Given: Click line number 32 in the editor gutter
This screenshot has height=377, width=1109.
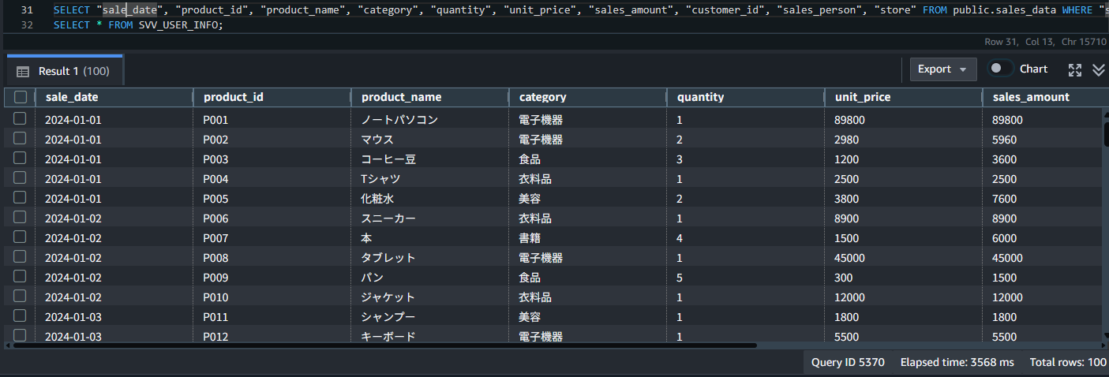Looking at the screenshot, I should [x=27, y=24].
